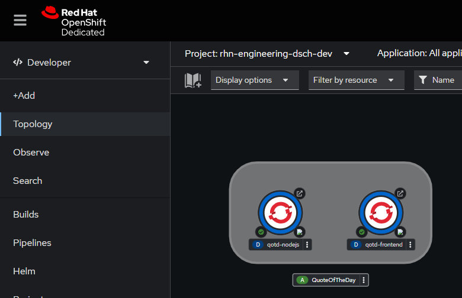Click the D badge on qotd-frontend
Viewport: 462px width, 298px height.
(x=356, y=245)
